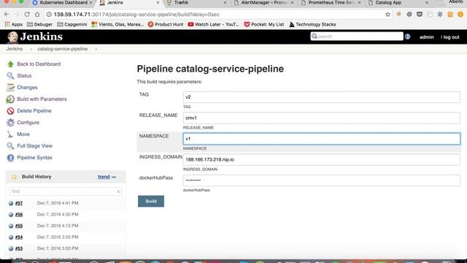Click status ball for build #57
The width and height of the screenshot is (467, 263).
(x=11, y=203)
